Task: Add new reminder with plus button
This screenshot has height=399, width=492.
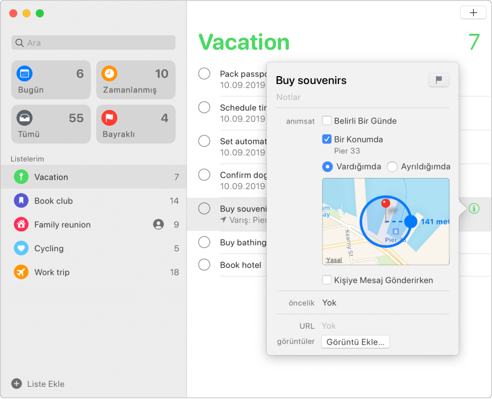Action: [x=473, y=13]
